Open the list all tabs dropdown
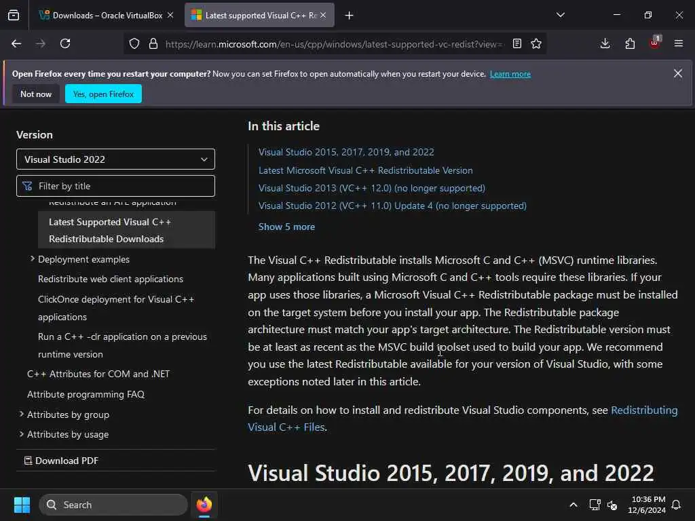This screenshot has width=695, height=521. pos(560,15)
